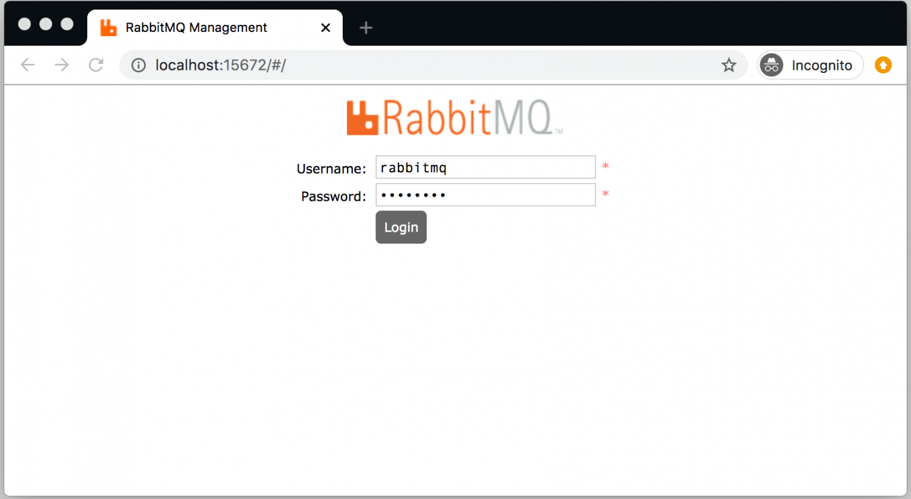This screenshot has width=911, height=499.
Task: Click the Incognito mask icon
Action: 771,65
